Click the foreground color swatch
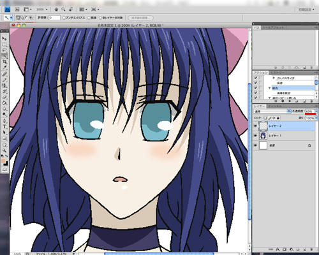This screenshot has height=255, width=319. pos(3,161)
